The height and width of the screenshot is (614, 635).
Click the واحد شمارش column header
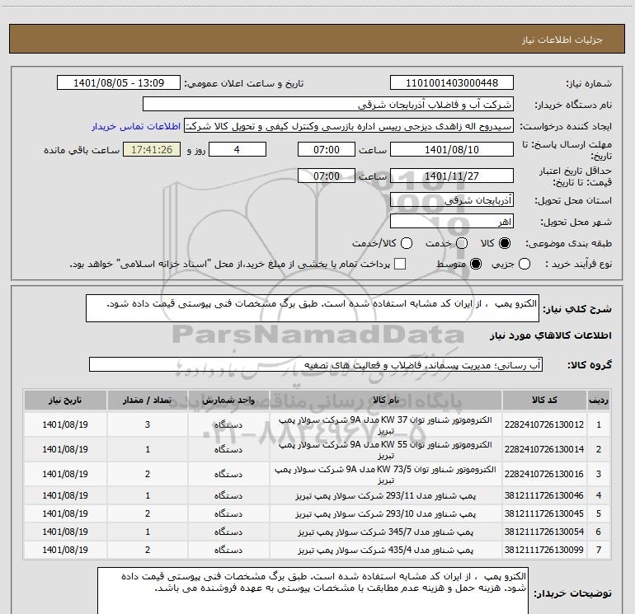(228, 400)
